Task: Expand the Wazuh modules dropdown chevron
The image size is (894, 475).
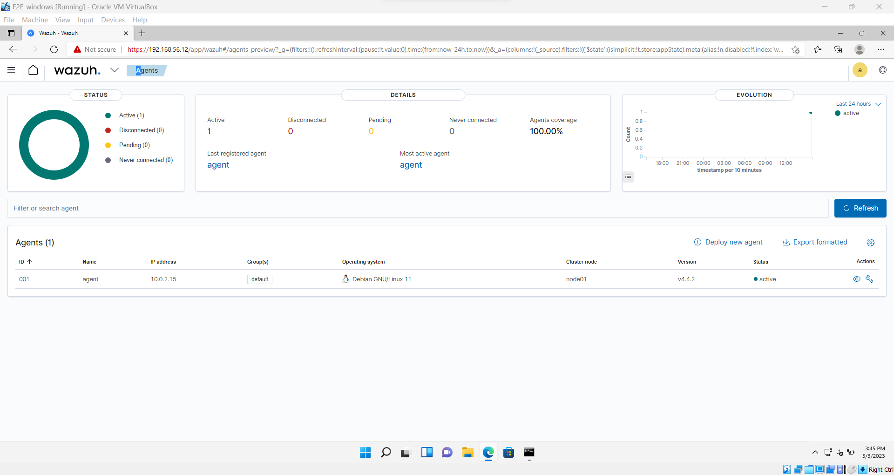Action: (115, 70)
